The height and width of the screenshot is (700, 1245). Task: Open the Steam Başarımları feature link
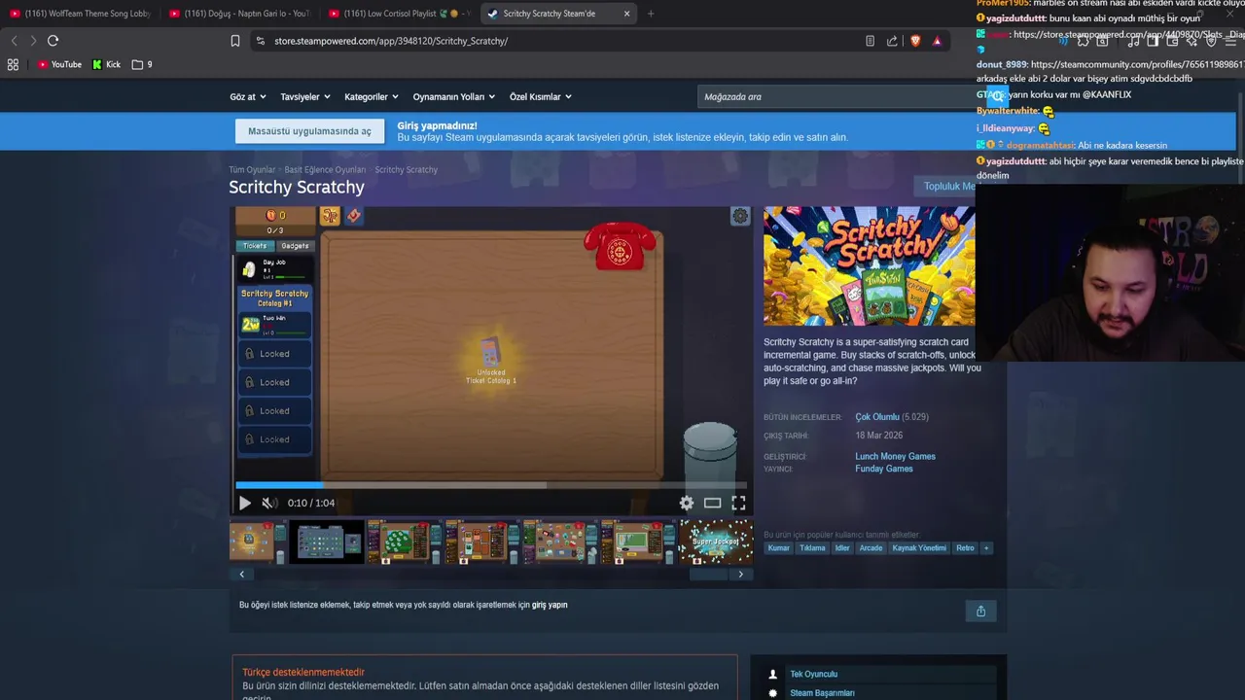822,693
